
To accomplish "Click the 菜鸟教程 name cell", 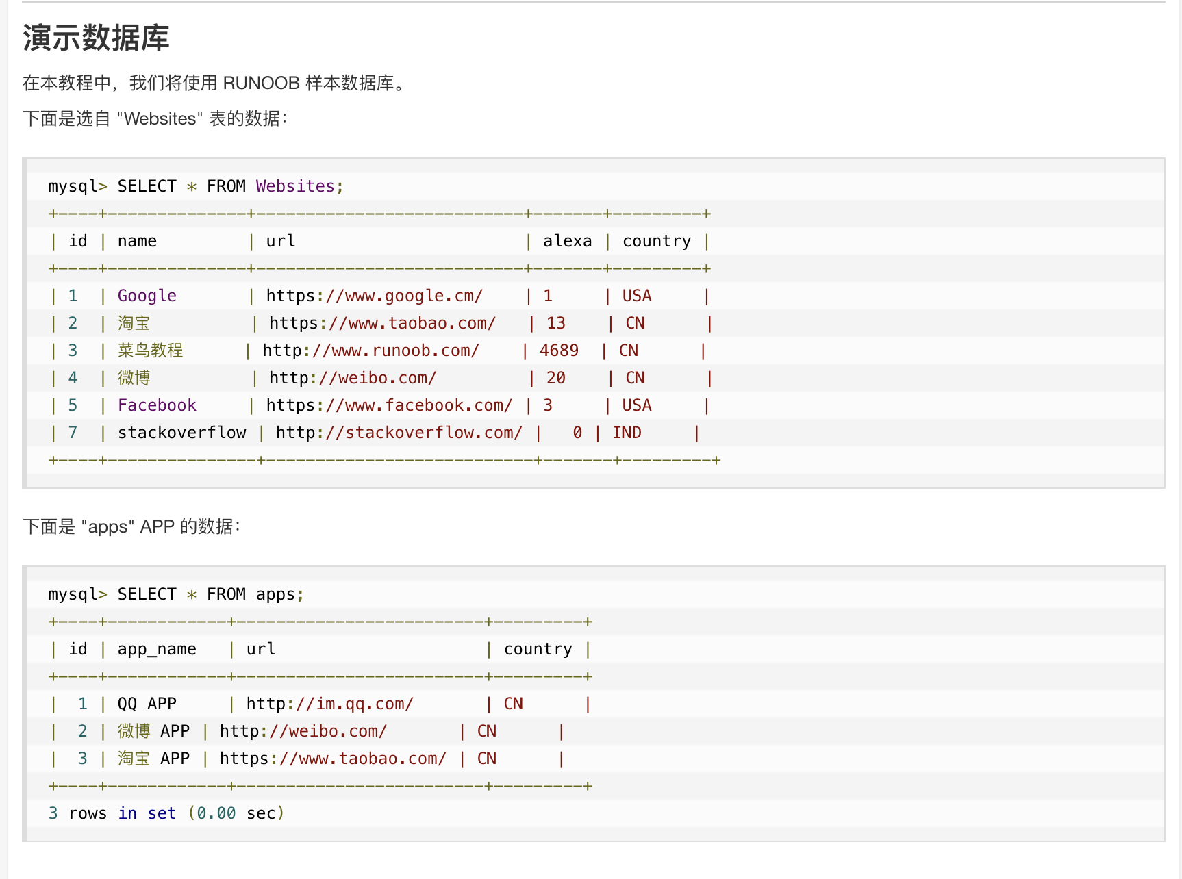I will pos(150,351).
